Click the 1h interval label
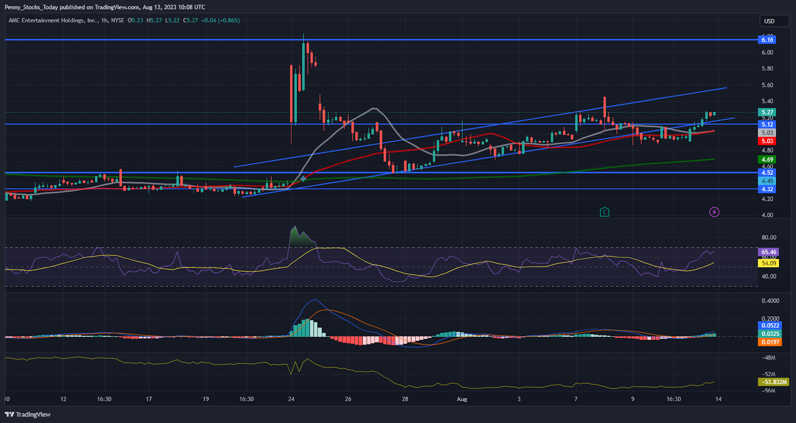Screen dimensions: 796x423 point(104,20)
